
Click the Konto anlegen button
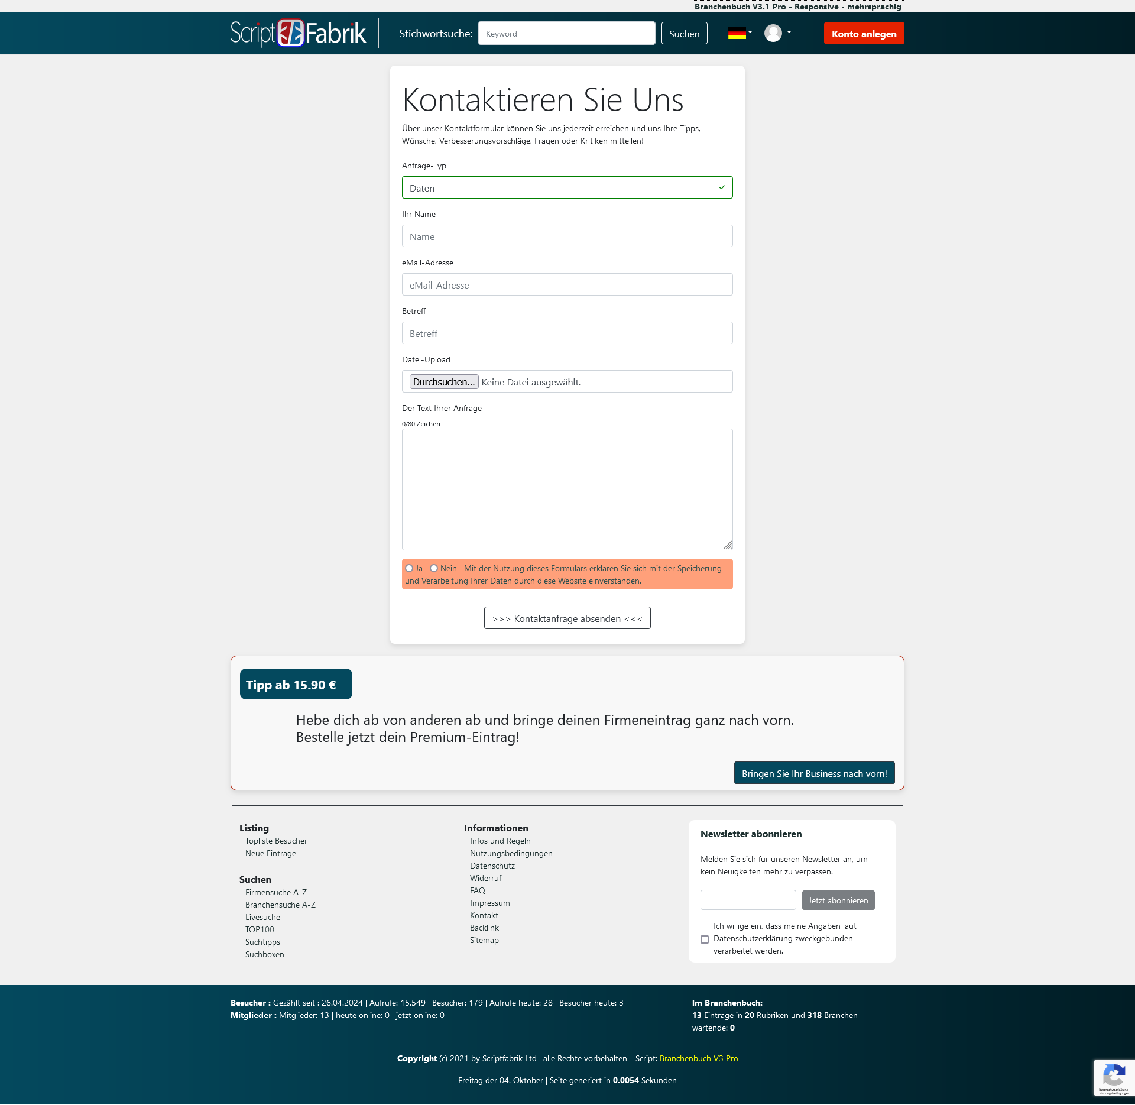tap(864, 34)
